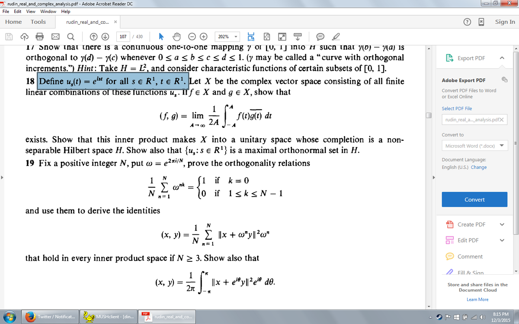519x324 pixels.
Task: Click the document vertical scrollbar thumb
Action: [x=428, y=114]
